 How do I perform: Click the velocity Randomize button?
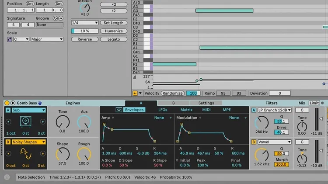coord(173,93)
